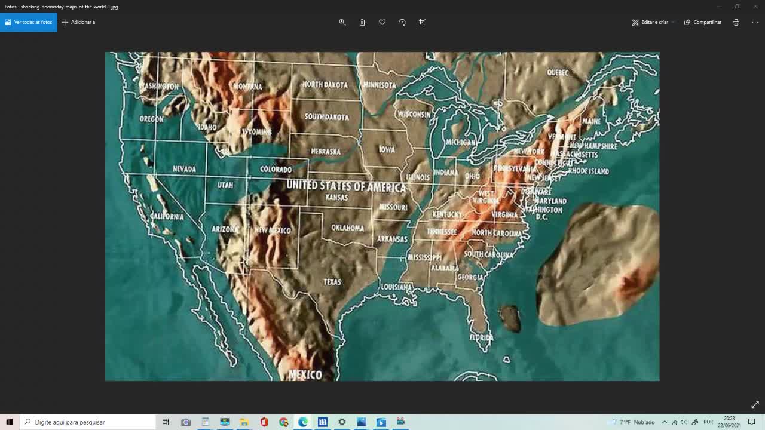The height and width of the screenshot is (430, 765).
Task: Open the volume speaker tray icon
Action: click(684, 422)
